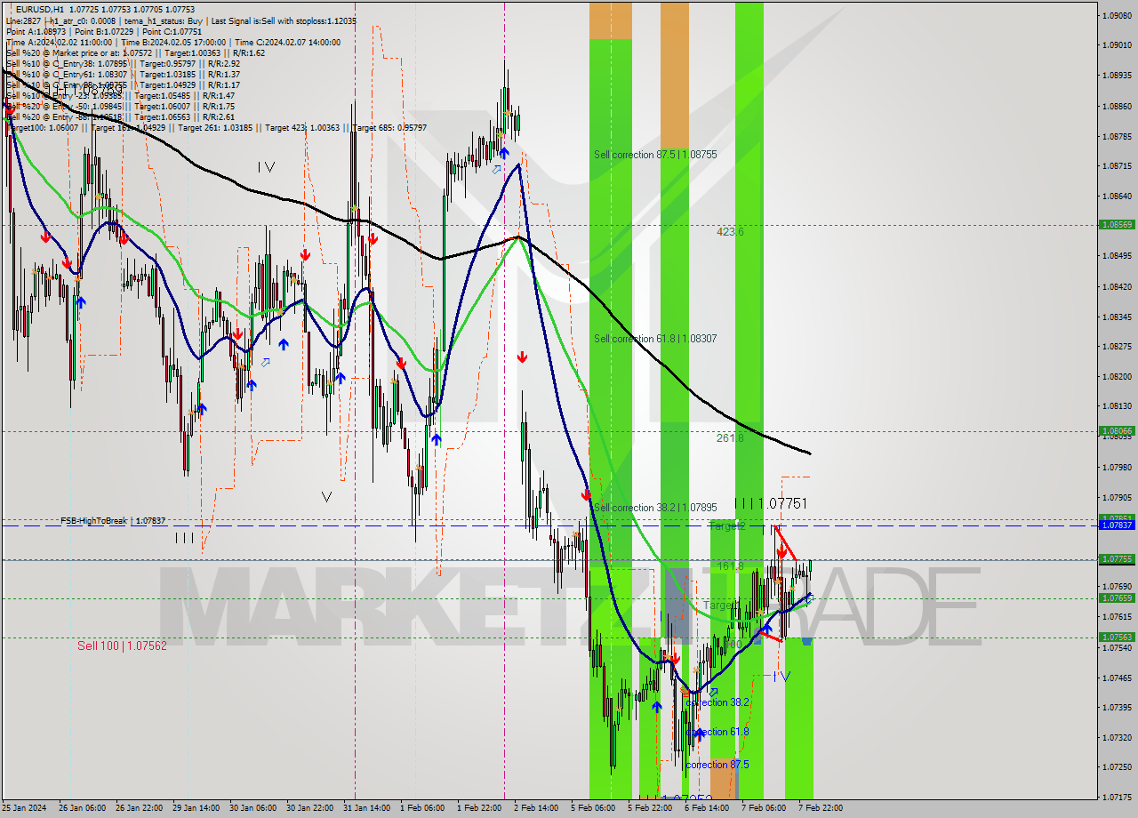Image resolution: width=1138 pixels, height=818 pixels.
Task: Click the green 1.08569 price tag
Action: [1117, 225]
